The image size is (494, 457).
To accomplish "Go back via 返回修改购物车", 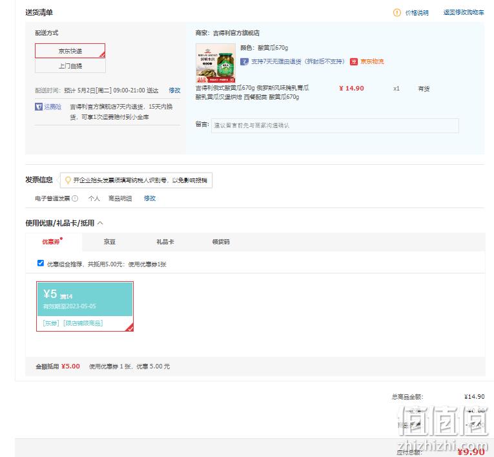I will [464, 12].
